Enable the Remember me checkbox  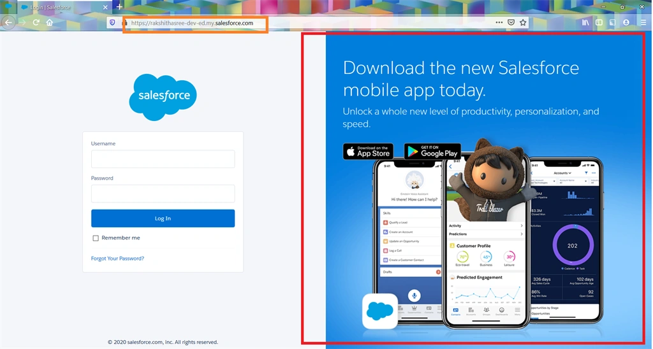[96, 238]
